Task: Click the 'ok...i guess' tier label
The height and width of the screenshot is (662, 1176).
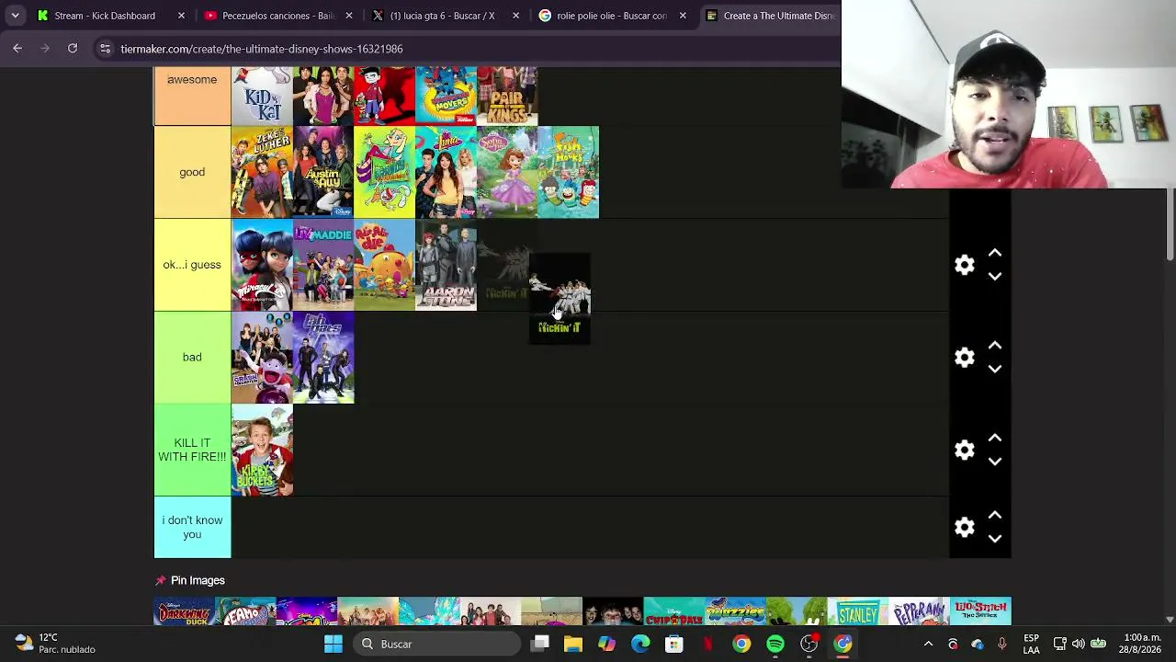Action: [192, 265]
